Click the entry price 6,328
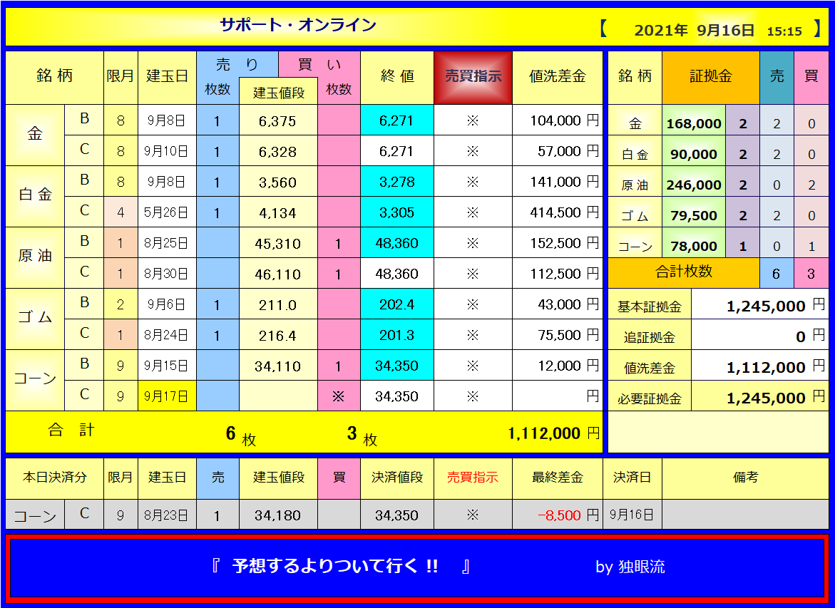Screen dimensions: 835x608 (279, 151)
